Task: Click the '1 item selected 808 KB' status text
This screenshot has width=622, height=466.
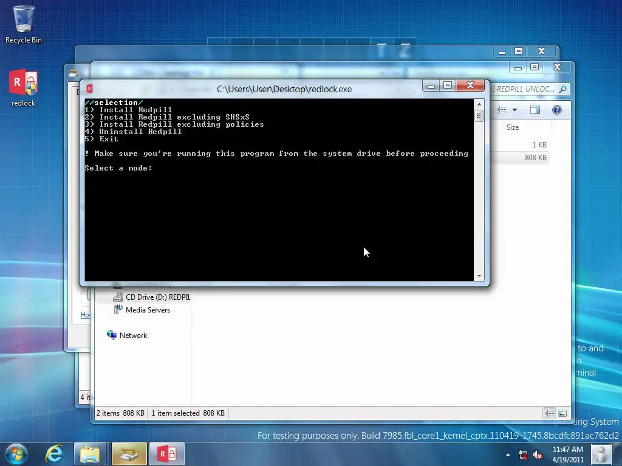Action: tap(188, 413)
